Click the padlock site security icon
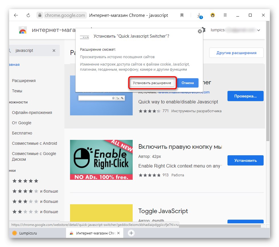Screen dimensions: 279x247 (x=40, y=15)
